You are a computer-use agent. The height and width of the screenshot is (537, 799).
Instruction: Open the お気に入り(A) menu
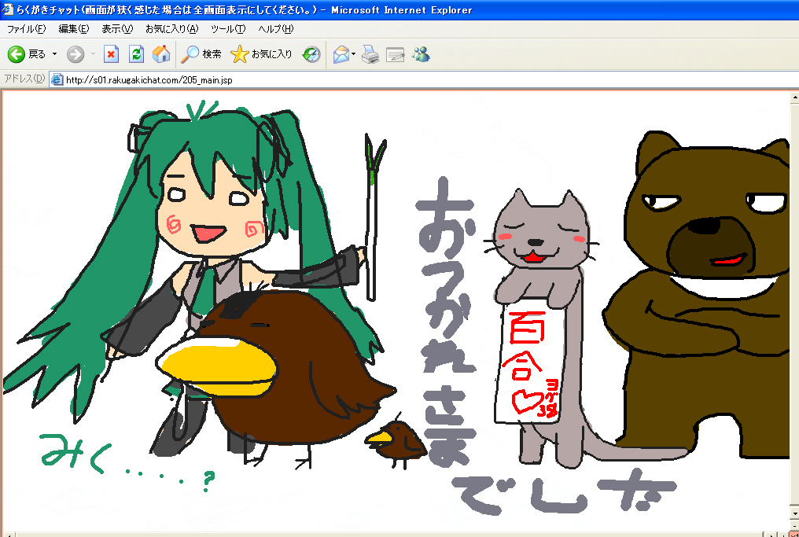[x=171, y=29]
